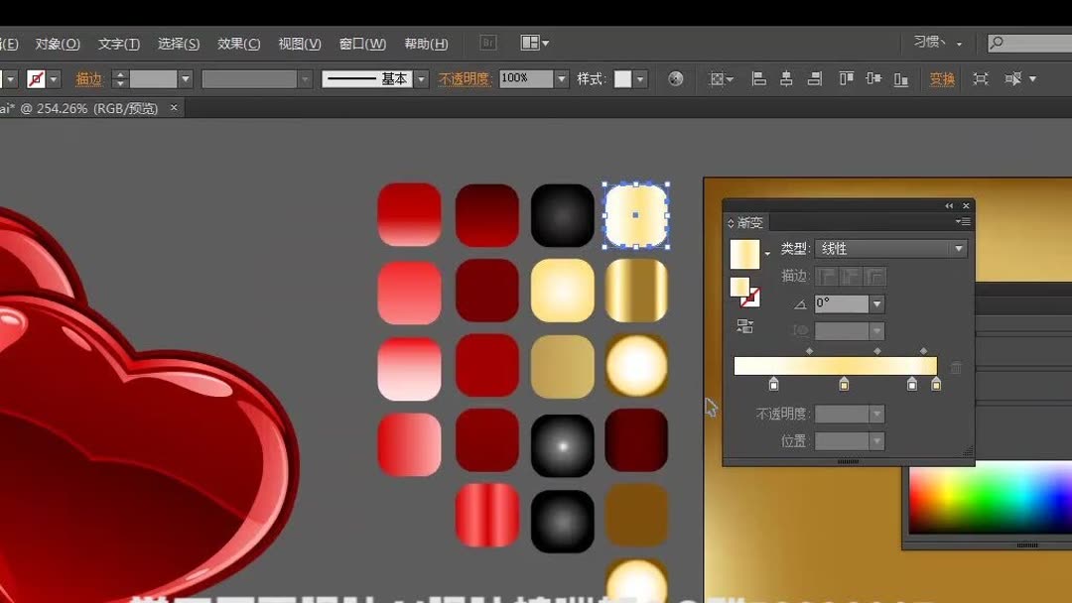Image resolution: width=1072 pixels, height=603 pixels.
Task: Click Horizontal Align Left icon
Action: (758, 79)
